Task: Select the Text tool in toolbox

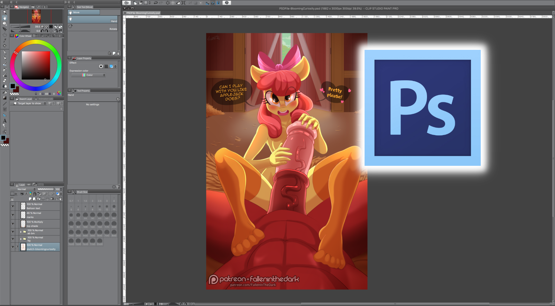Action: (x=5, y=120)
